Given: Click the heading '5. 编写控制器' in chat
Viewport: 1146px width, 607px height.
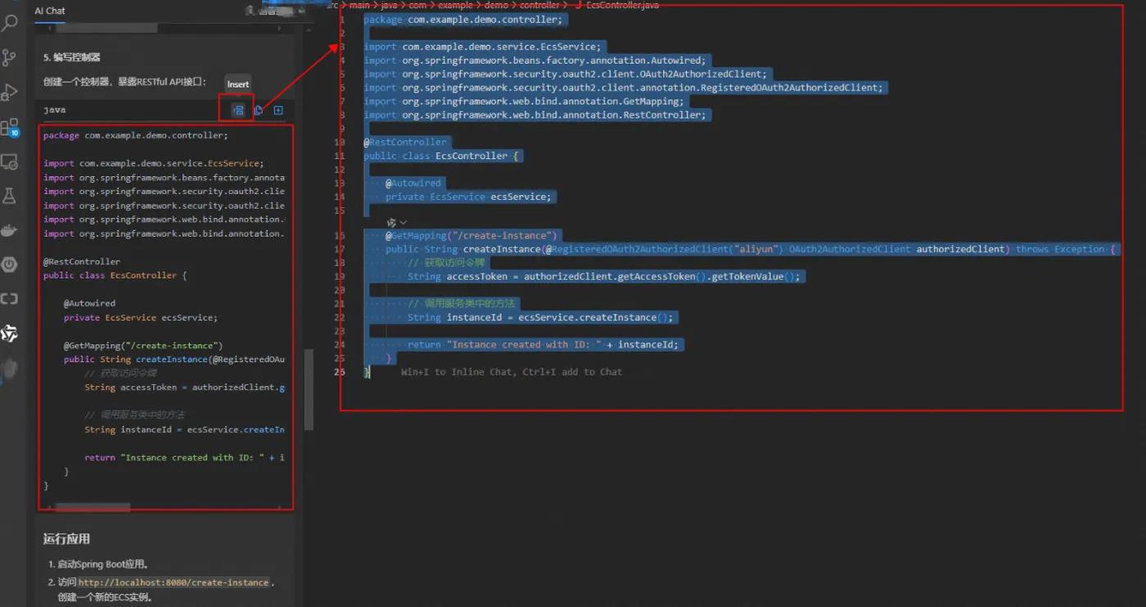Looking at the screenshot, I should point(72,57).
